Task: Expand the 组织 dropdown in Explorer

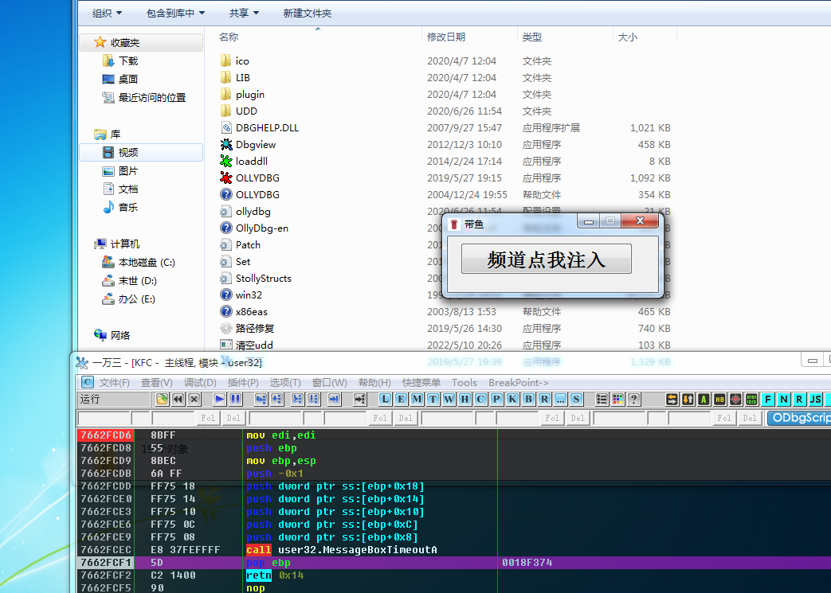Action: click(x=107, y=14)
